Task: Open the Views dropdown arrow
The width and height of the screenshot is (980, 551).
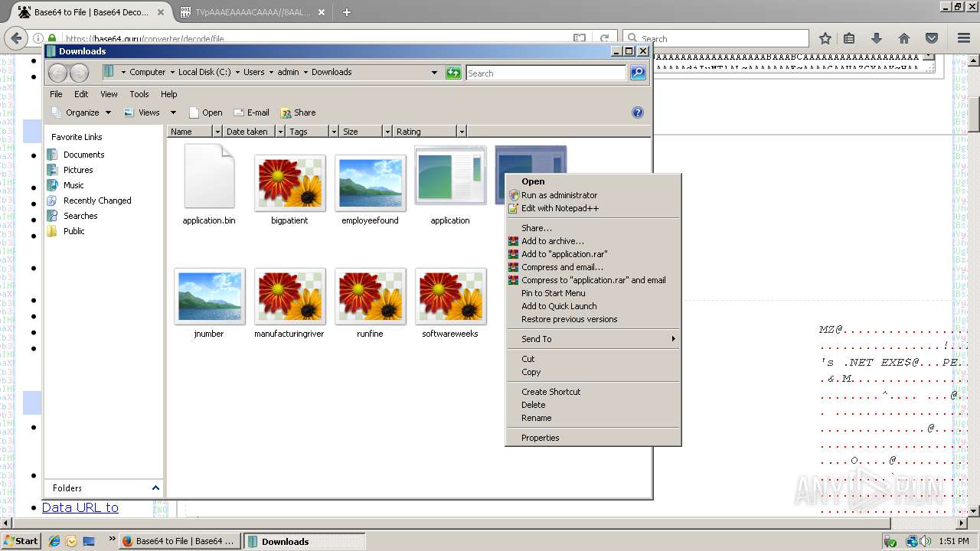Action: pos(173,112)
